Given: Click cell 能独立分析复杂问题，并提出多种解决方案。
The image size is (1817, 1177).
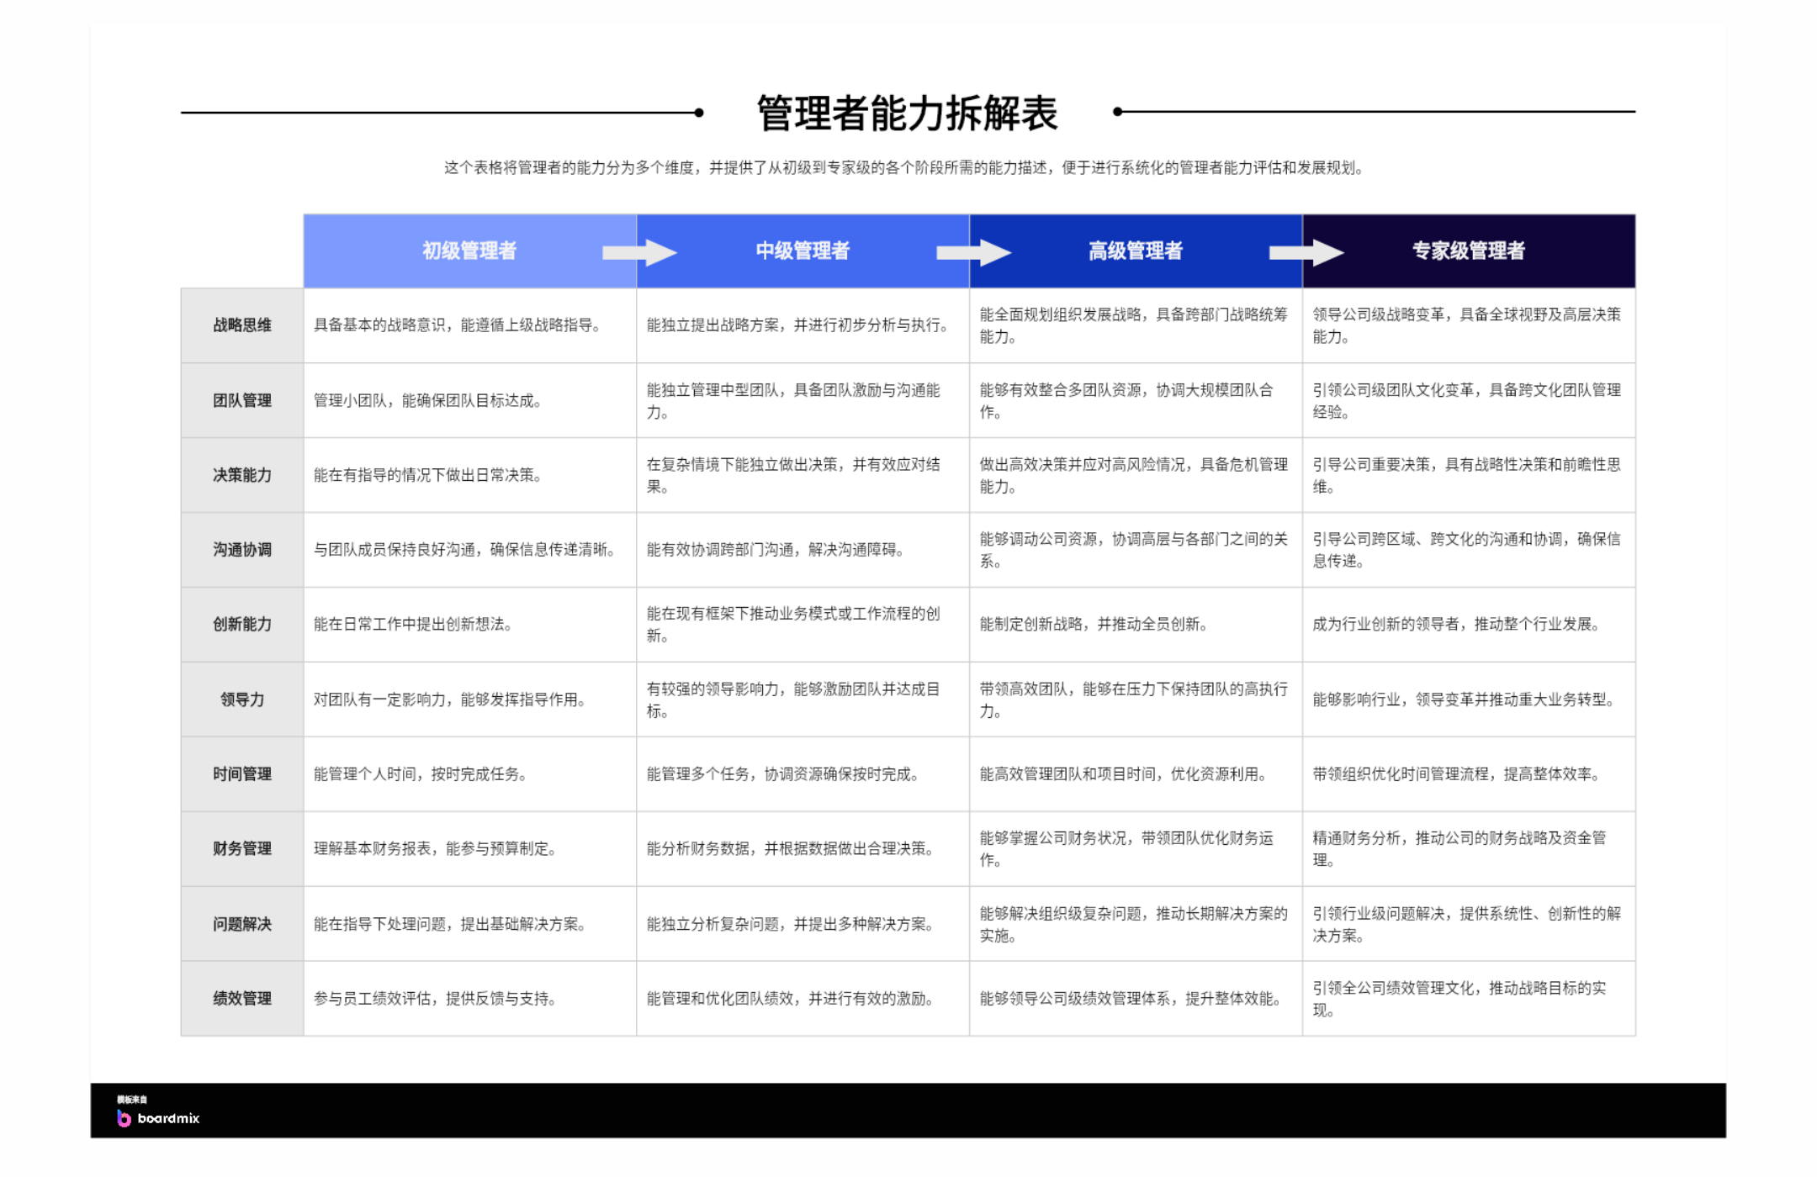Looking at the screenshot, I should [x=803, y=924].
